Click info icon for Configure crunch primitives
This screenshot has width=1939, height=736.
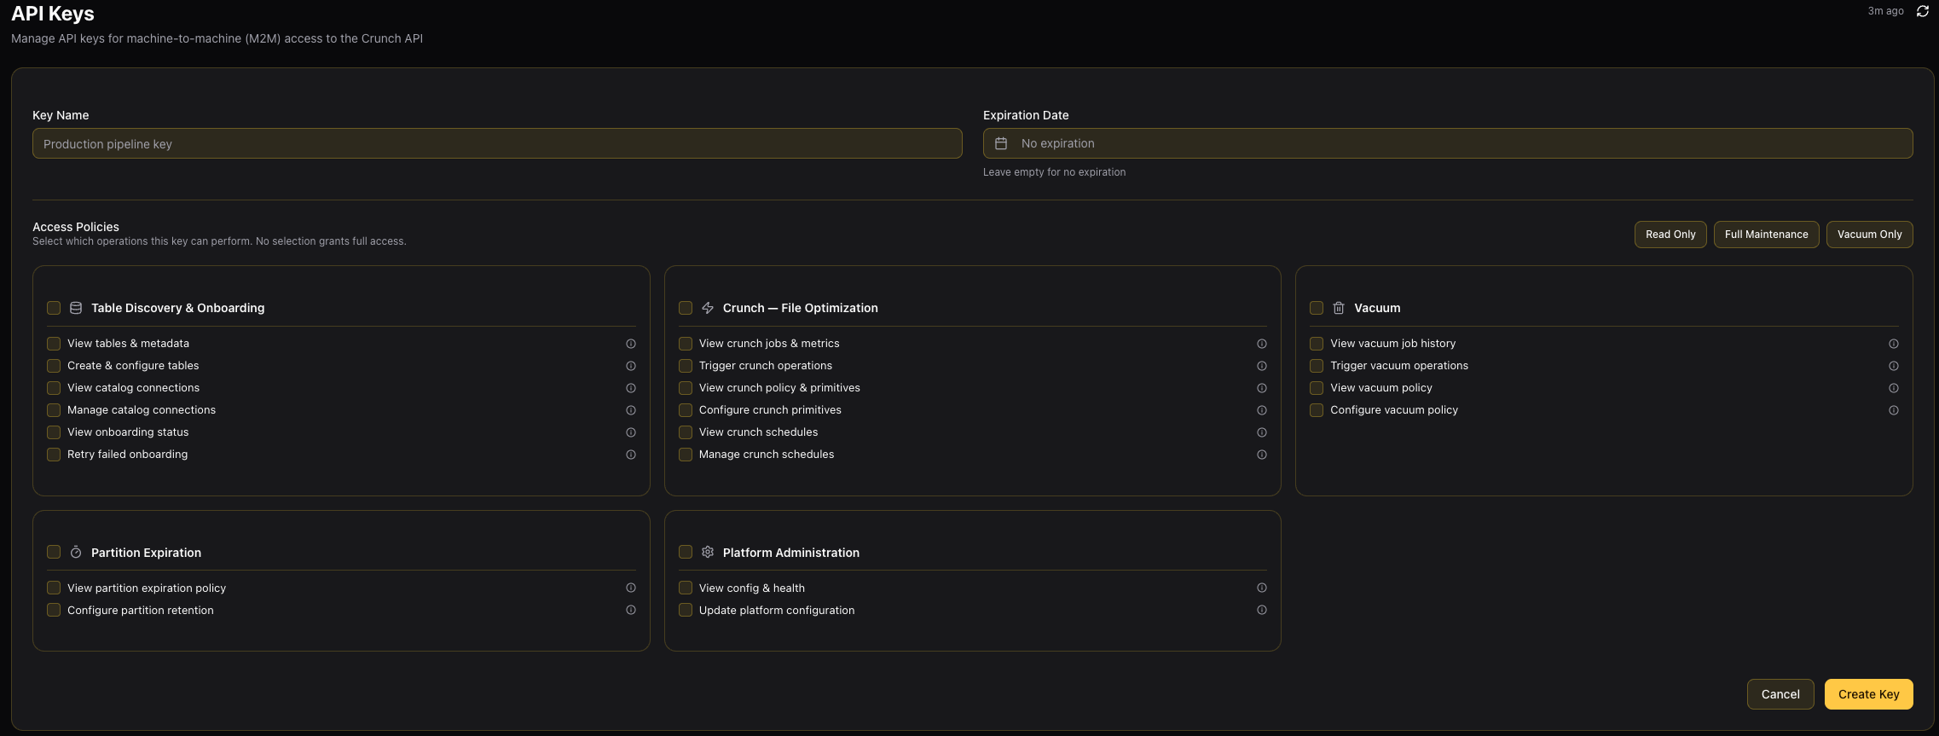(1262, 410)
